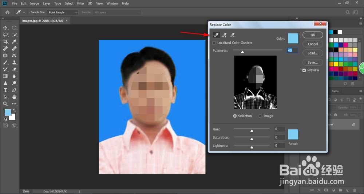Choose the Eyedropper in Replace Color dialog

point(216,35)
